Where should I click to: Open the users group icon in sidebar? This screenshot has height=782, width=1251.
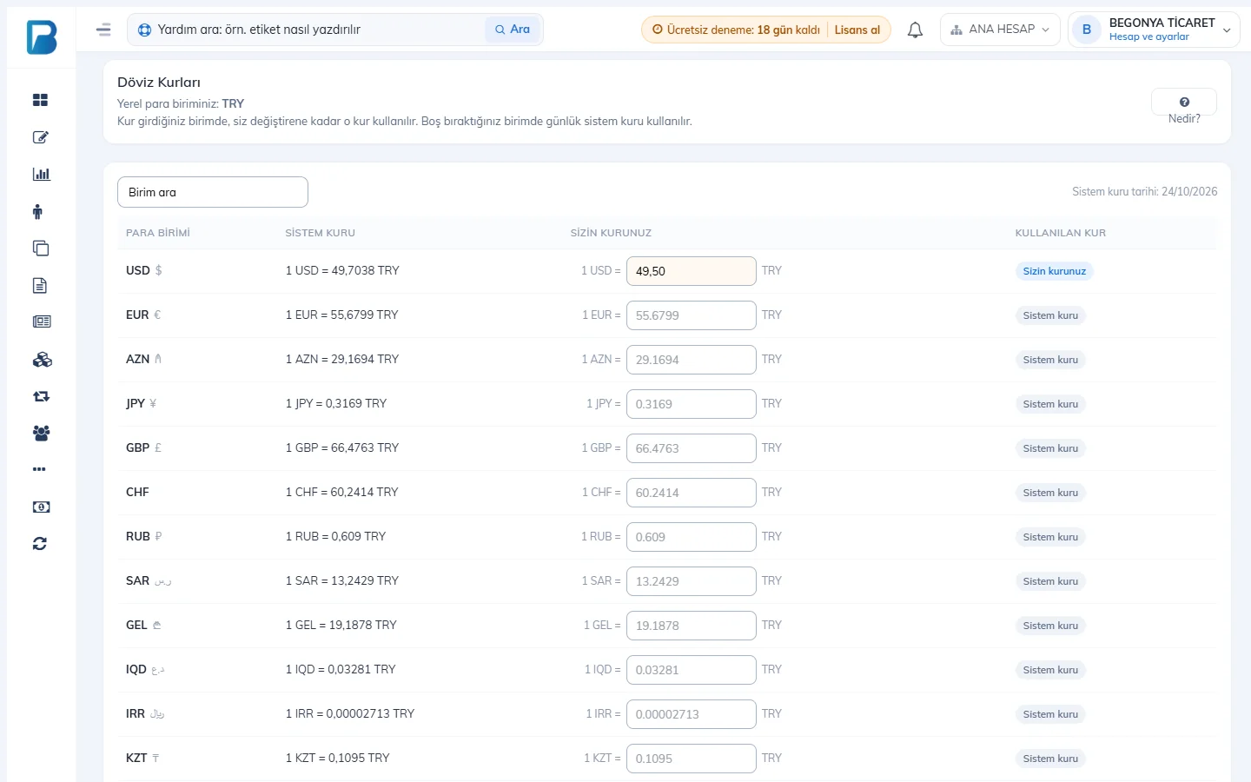point(41,433)
